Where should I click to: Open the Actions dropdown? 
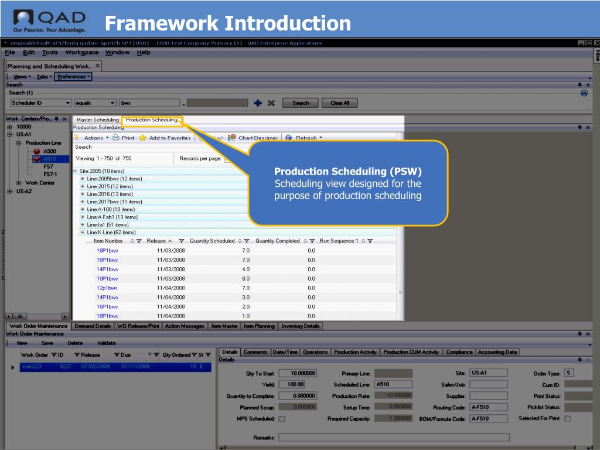(97, 138)
